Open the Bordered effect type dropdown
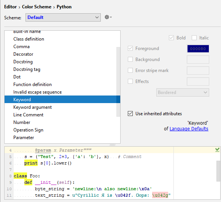 [183, 92]
